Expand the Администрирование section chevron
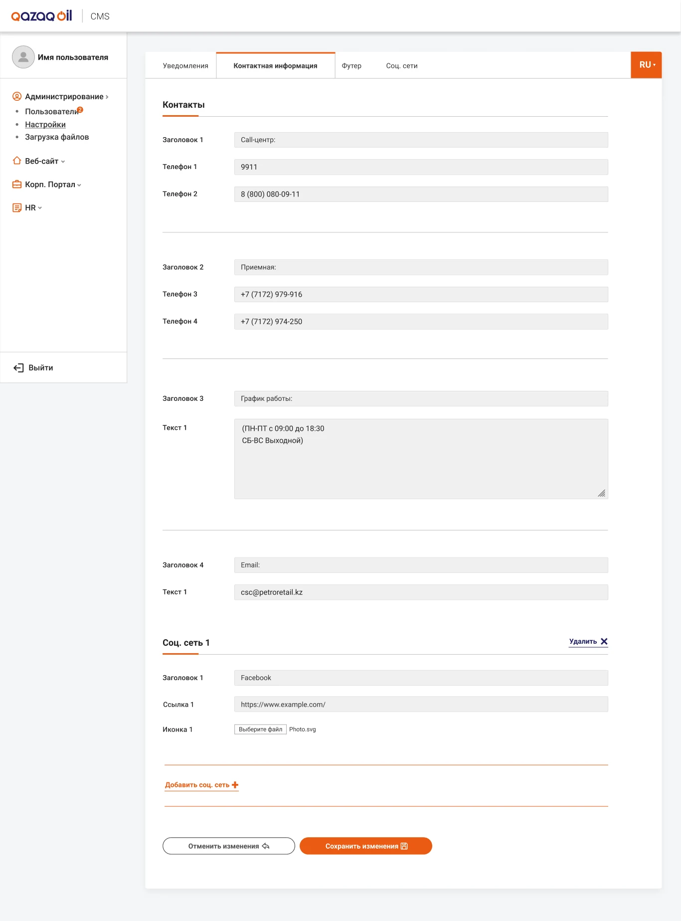Viewport: 681px width, 921px height. [x=107, y=97]
